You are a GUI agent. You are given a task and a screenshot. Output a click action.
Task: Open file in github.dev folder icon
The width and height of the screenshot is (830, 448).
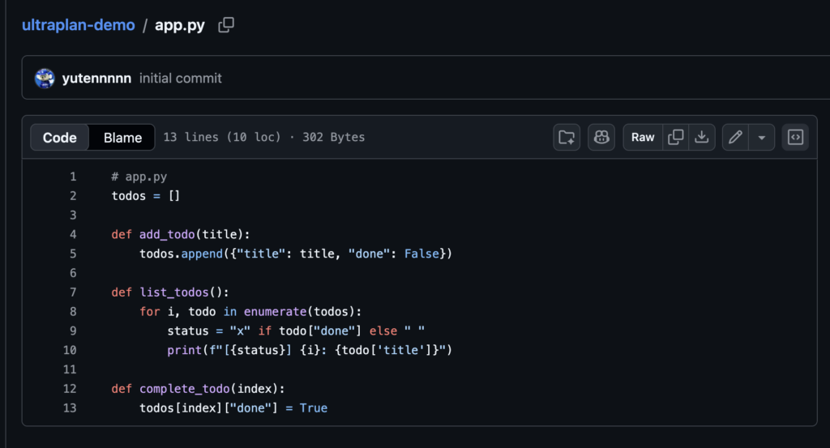coord(567,138)
